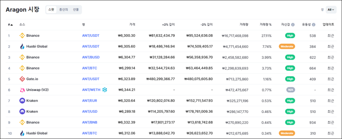Switch to the 선물 tab
342x139 pixels.
76,10
